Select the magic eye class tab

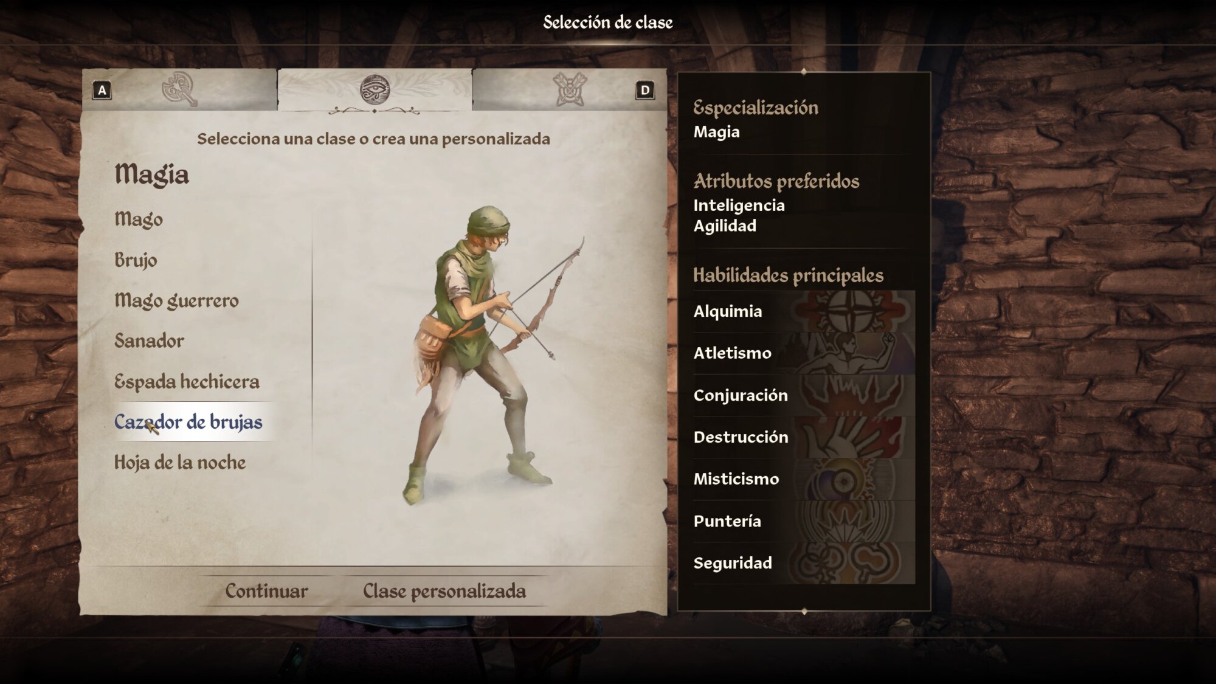(375, 89)
